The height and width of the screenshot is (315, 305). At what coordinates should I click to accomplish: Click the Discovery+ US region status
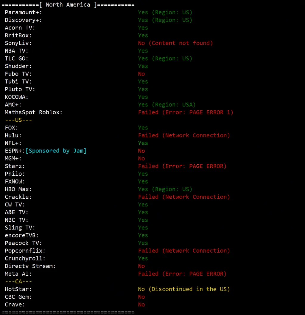coord(165,20)
